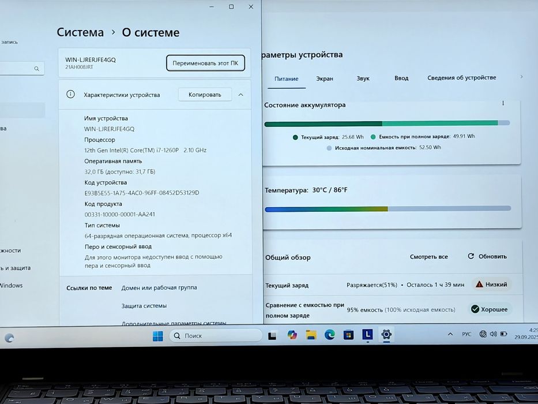Open Microsoft Store from taskbar
The image size is (538, 404).
click(349, 334)
